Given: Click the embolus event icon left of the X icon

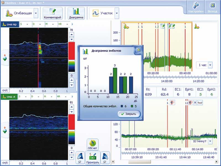Looking at the screenshot, I should [x=190, y=102].
